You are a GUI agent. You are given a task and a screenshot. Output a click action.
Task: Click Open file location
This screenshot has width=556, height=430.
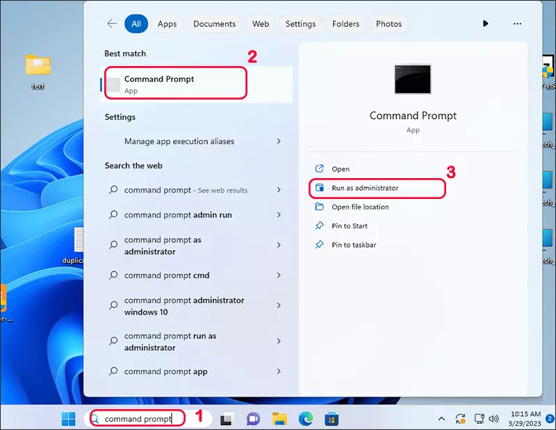(x=360, y=207)
